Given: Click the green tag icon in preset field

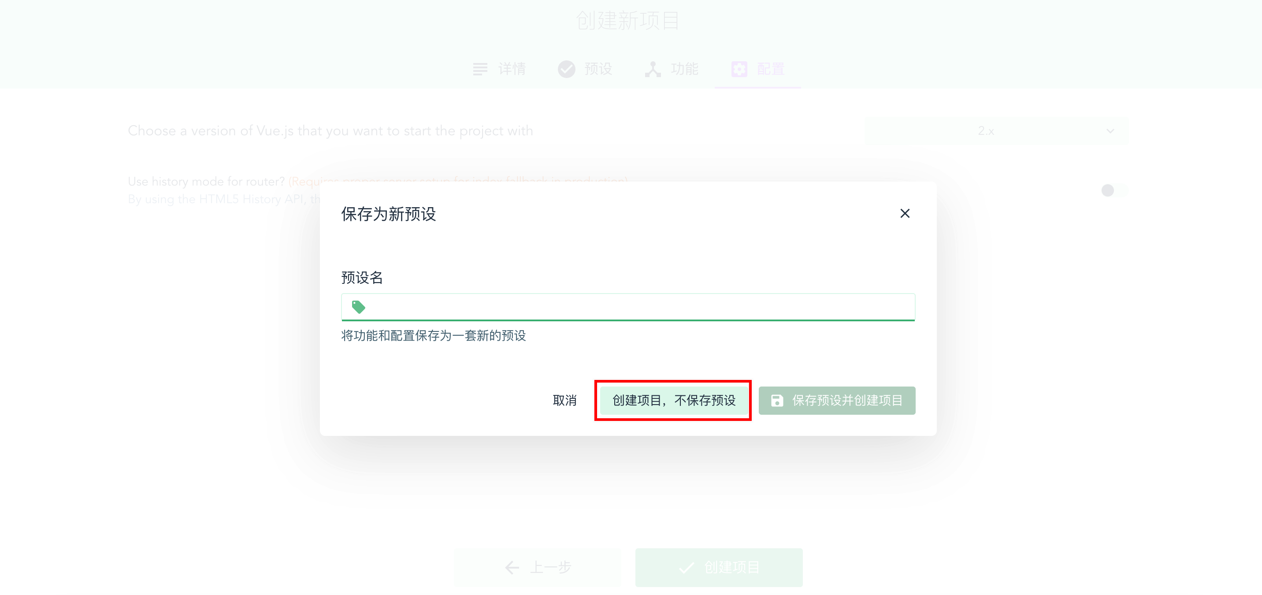Looking at the screenshot, I should click(x=359, y=307).
